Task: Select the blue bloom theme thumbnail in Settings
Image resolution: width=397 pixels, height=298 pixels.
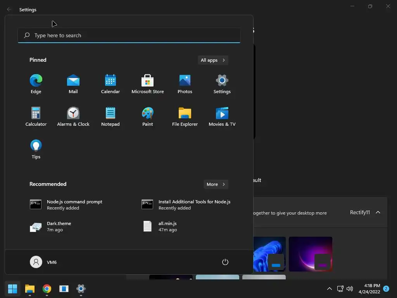Action: pos(270,254)
